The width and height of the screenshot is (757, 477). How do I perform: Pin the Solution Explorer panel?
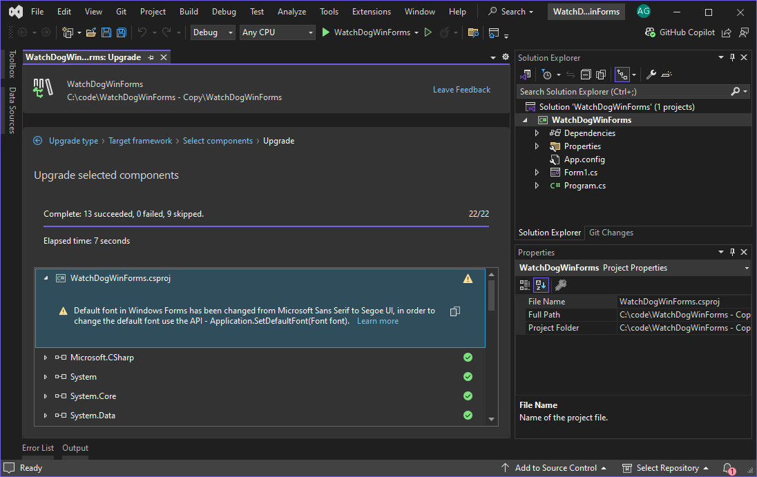coord(732,57)
